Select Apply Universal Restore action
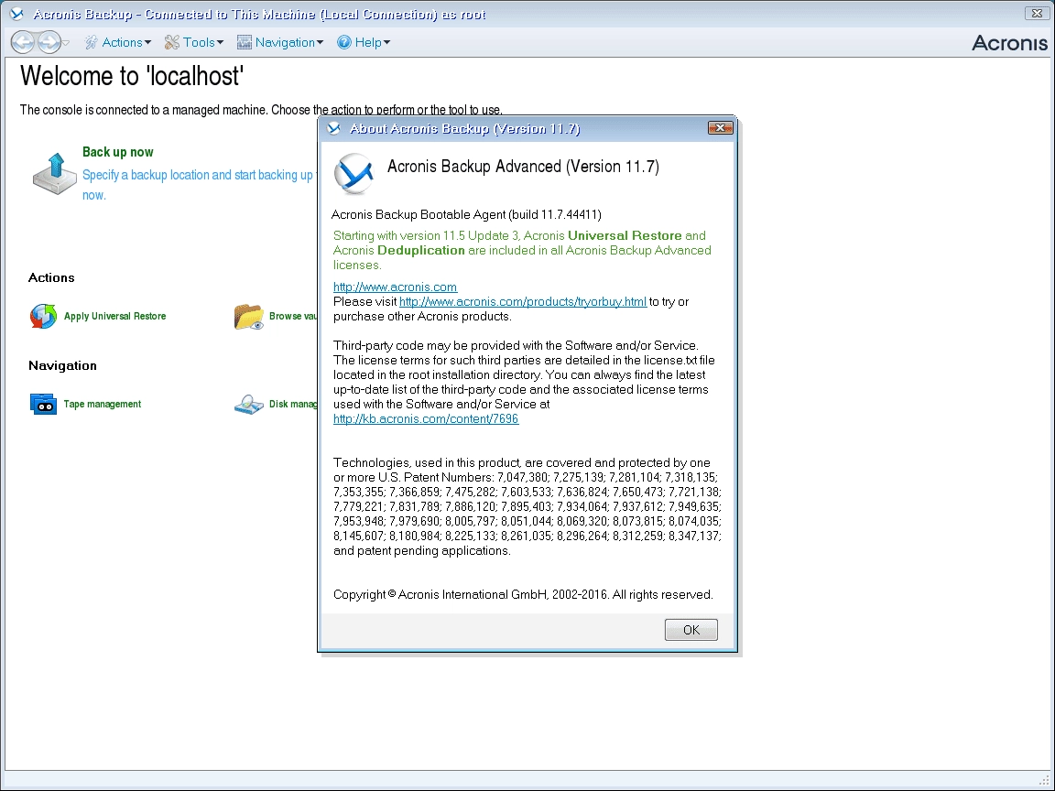 click(115, 316)
